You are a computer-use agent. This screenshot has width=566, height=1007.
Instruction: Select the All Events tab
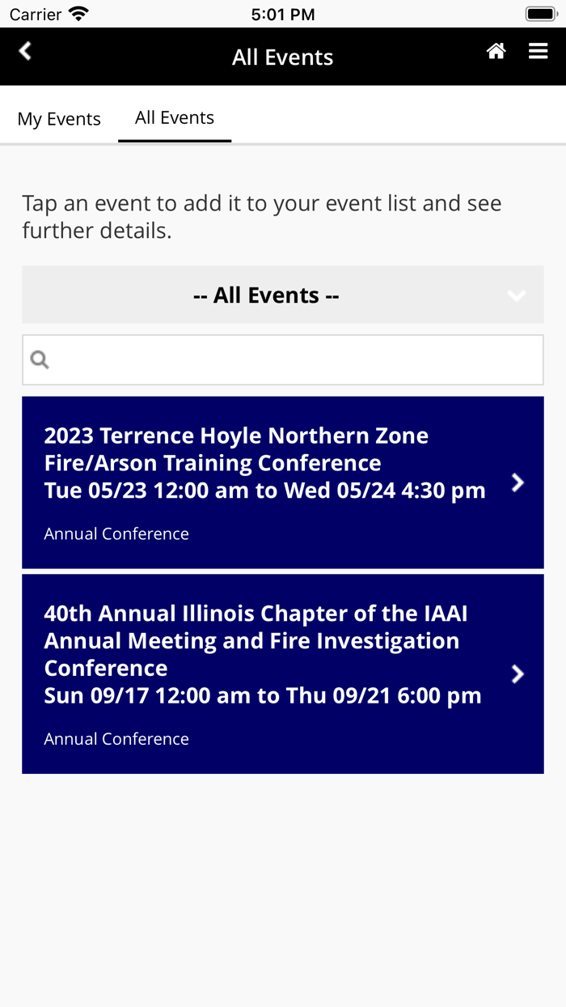(x=174, y=117)
